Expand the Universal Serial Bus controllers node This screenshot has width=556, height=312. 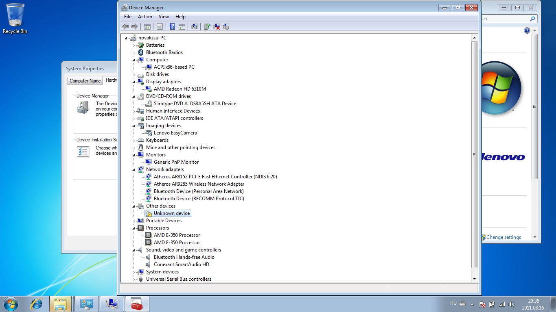tap(134, 279)
